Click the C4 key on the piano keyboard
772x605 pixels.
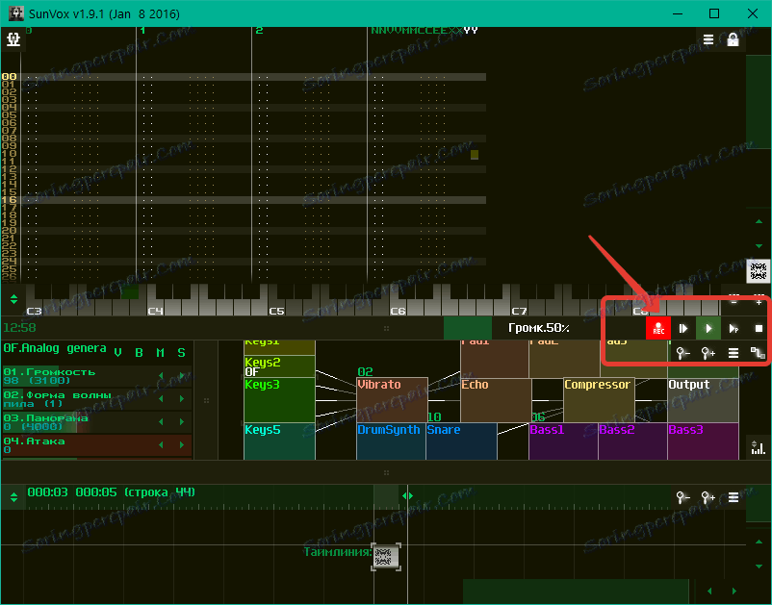(155, 308)
